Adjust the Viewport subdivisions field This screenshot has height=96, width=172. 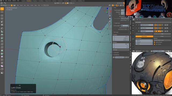tap(144, 42)
